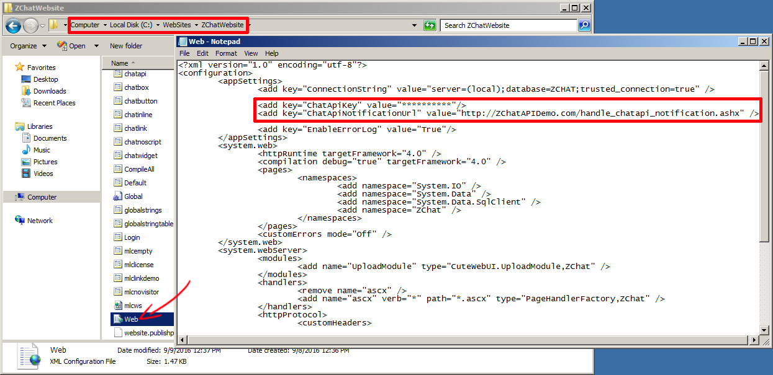Open the Notepad Format menu

coord(226,53)
